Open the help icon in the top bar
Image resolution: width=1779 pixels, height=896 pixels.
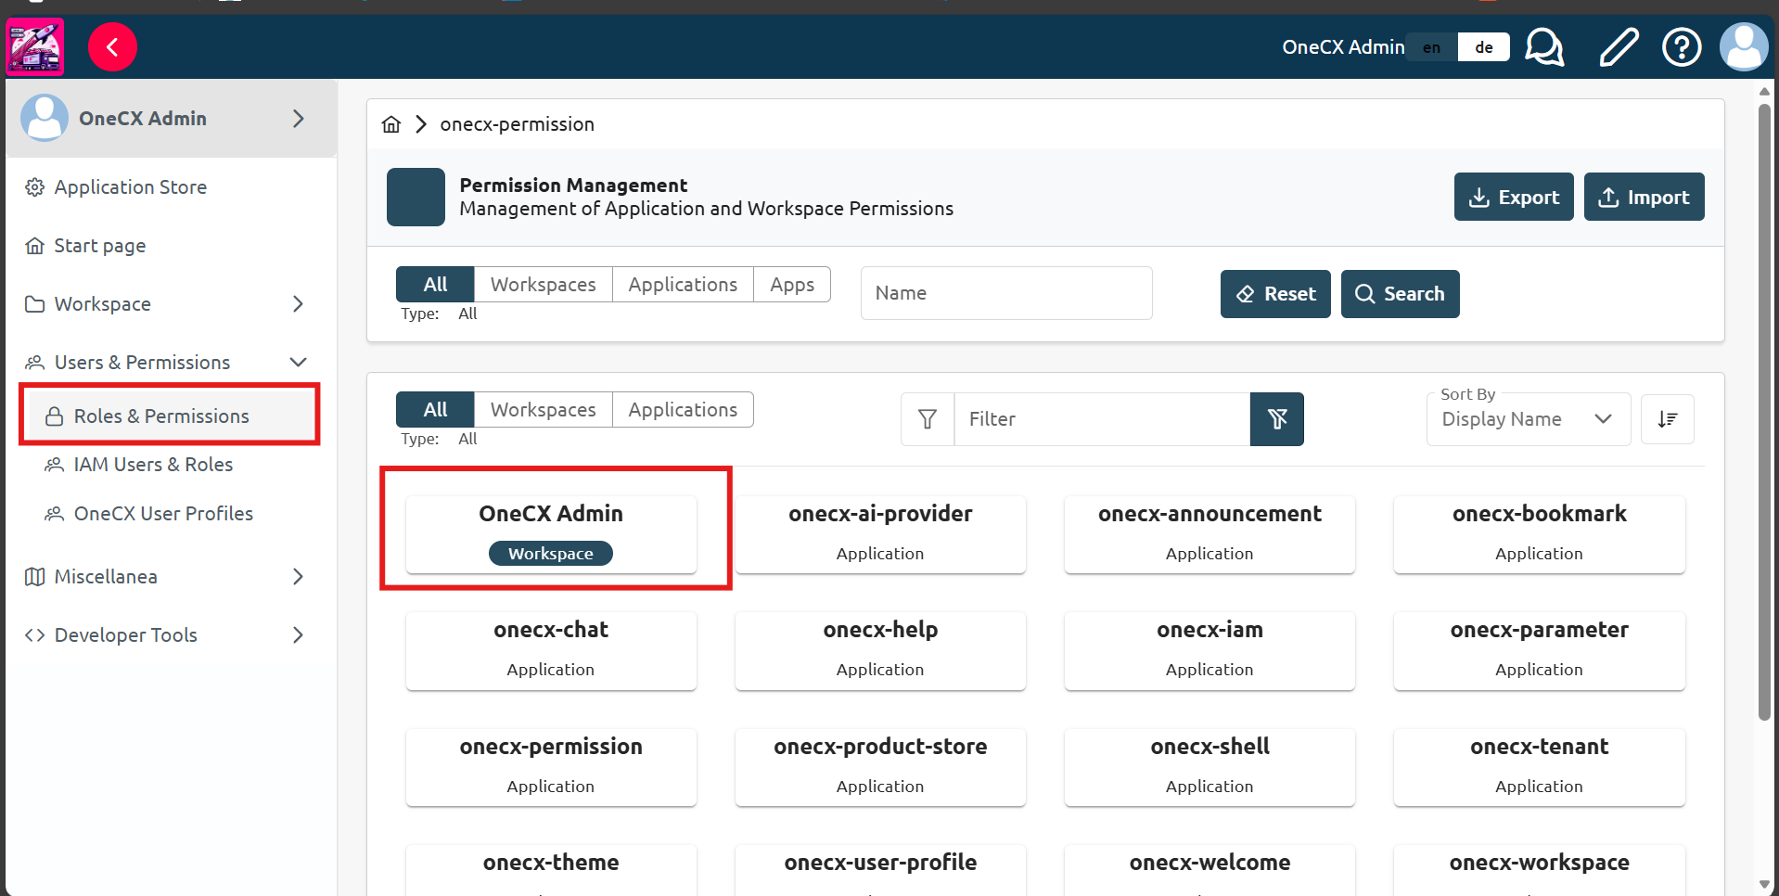1681,46
